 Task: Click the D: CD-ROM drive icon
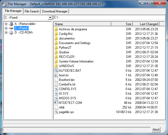coord(11,32)
